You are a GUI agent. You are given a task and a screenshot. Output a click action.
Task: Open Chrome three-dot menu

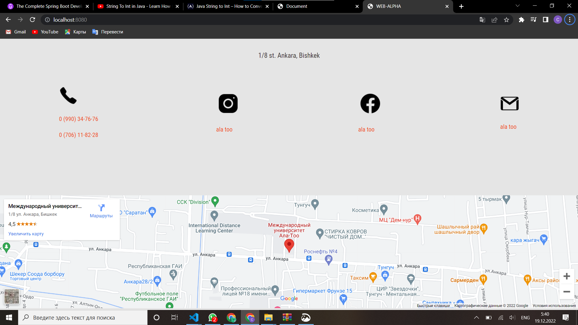[x=570, y=20]
